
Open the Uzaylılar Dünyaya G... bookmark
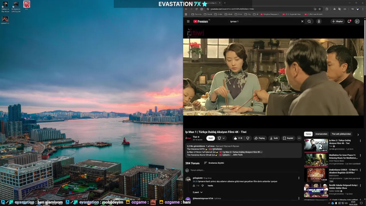(270, 14)
